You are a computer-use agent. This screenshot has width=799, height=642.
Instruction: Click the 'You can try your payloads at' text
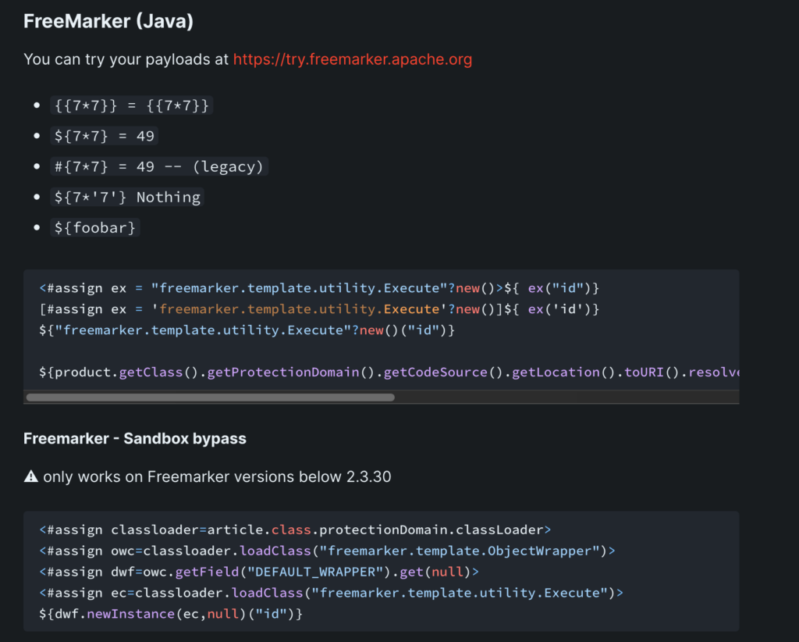[126, 59]
